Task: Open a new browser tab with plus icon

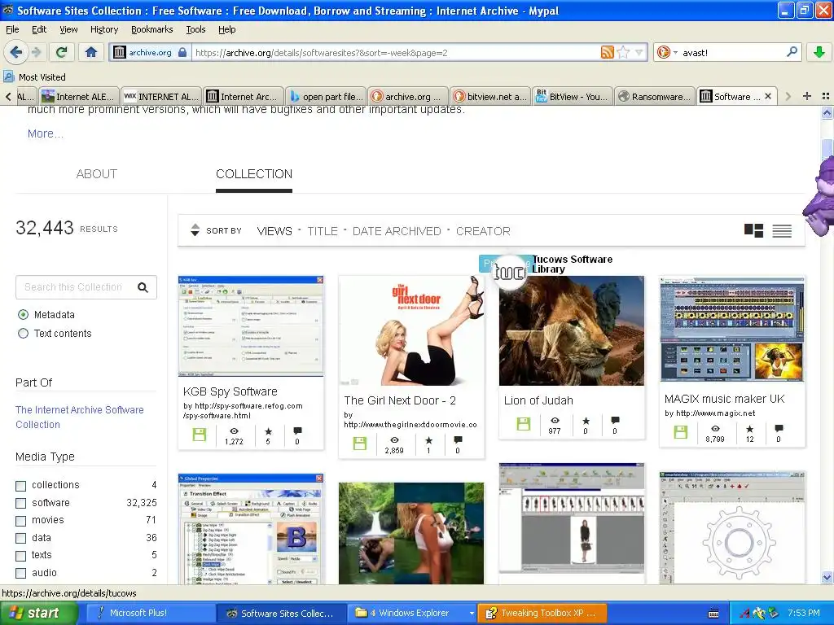Action: [x=807, y=96]
